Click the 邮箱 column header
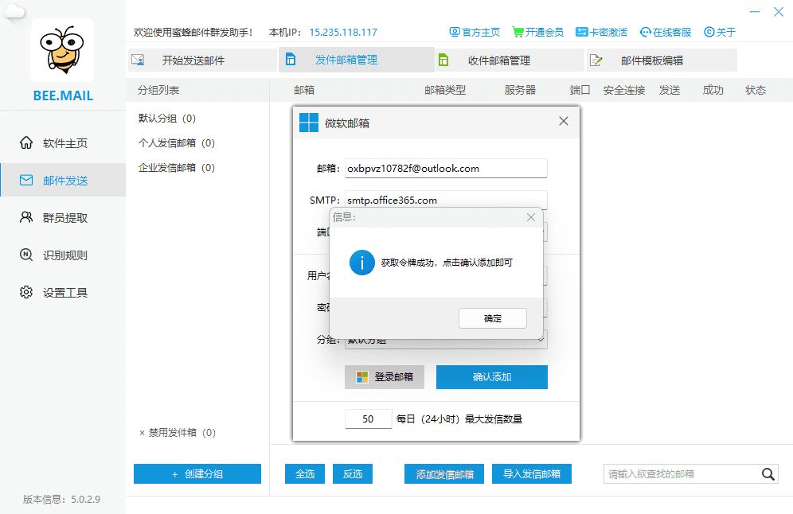The width and height of the screenshot is (793, 514). (304, 90)
